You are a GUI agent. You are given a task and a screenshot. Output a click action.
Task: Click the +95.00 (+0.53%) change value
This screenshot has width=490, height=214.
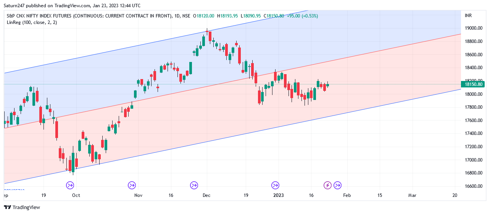pyautogui.click(x=302, y=16)
